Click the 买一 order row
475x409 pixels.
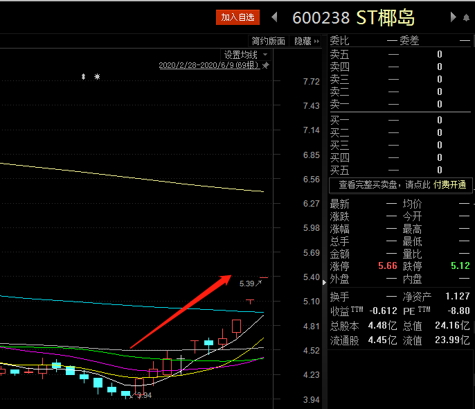(x=400, y=121)
